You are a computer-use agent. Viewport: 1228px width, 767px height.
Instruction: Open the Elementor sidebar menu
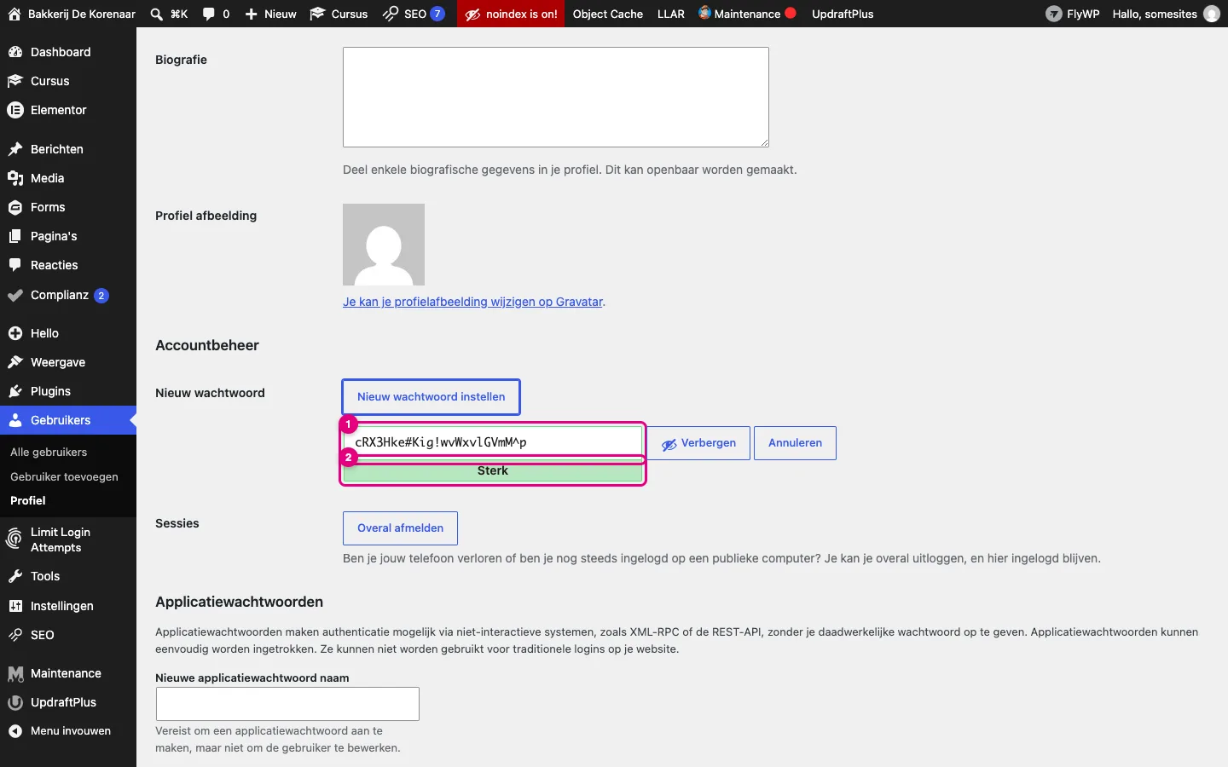[x=68, y=110]
